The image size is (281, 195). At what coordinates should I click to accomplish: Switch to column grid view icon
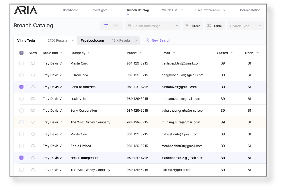[116, 26]
